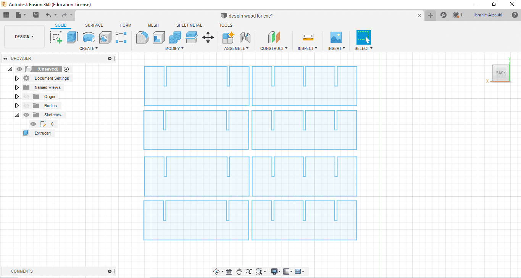Expand Document Settings node
The height and width of the screenshot is (278, 521).
pos(17,78)
